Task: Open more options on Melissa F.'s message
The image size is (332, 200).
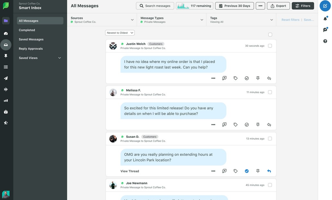Action: (x=213, y=125)
